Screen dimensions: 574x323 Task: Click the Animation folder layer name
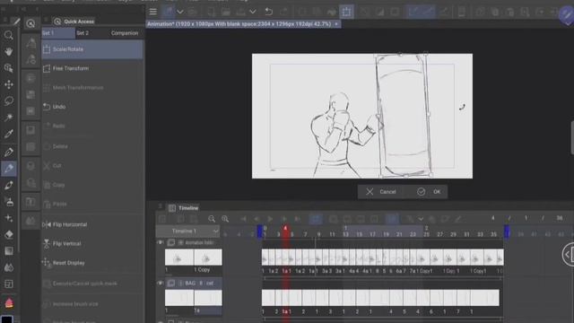point(199,242)
